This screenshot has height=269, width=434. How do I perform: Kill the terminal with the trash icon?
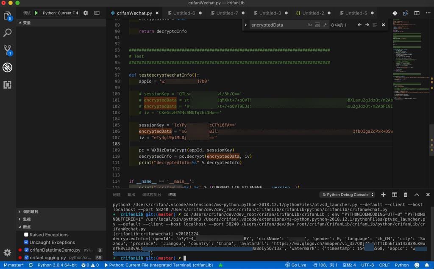(405, 195)
